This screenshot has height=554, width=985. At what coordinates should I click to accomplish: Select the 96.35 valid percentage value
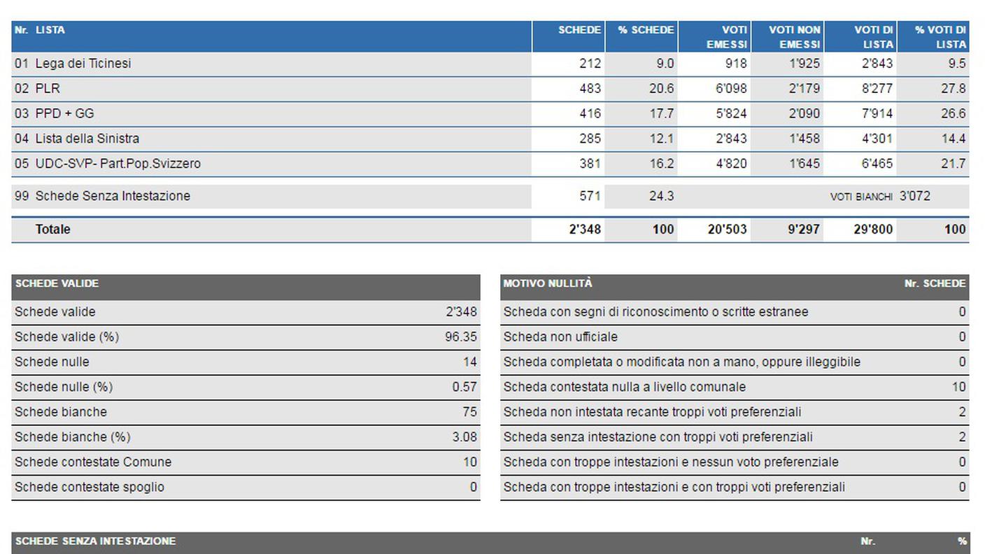click(x=461, y=337)
